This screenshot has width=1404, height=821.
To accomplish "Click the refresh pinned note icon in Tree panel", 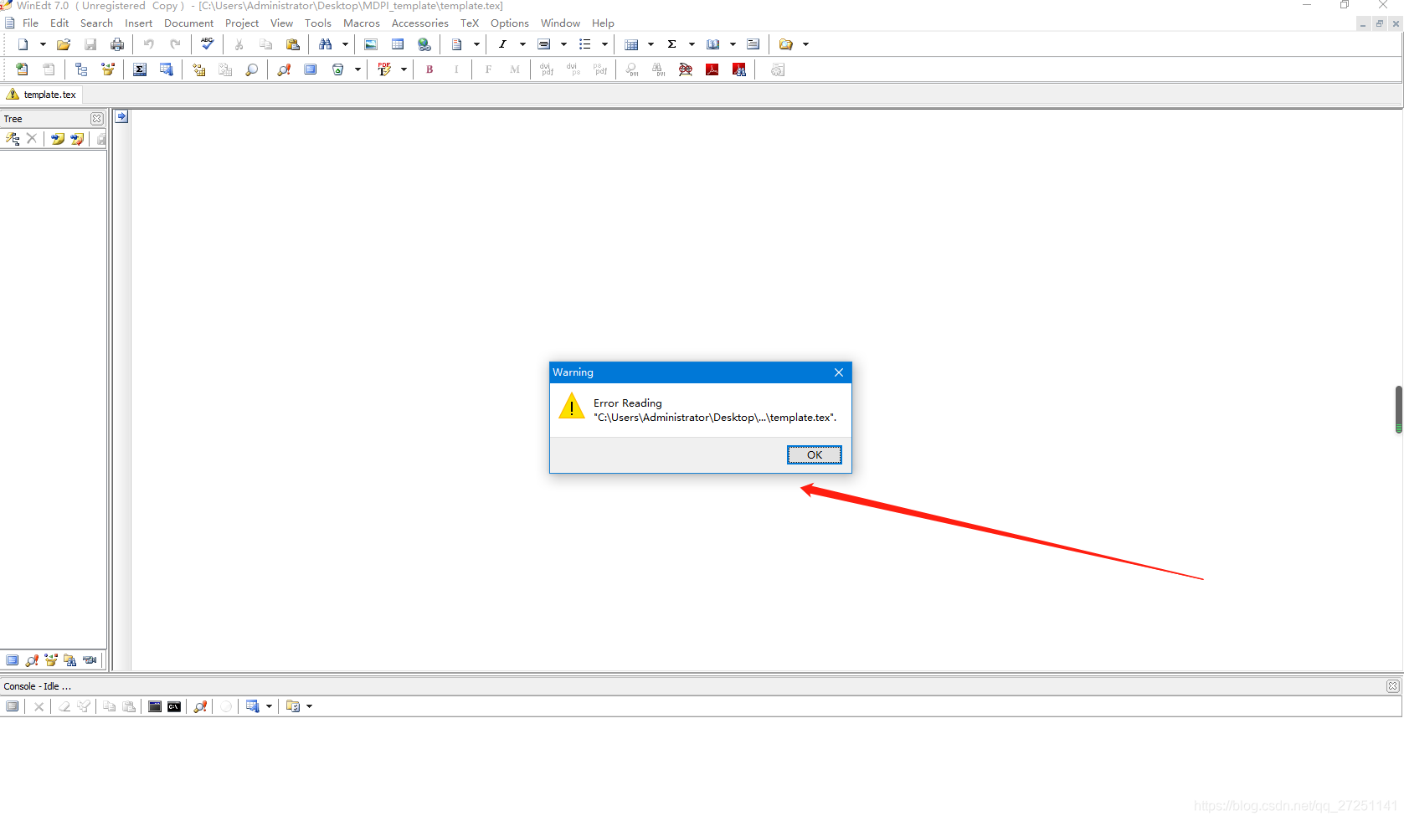I will point(77,139).
